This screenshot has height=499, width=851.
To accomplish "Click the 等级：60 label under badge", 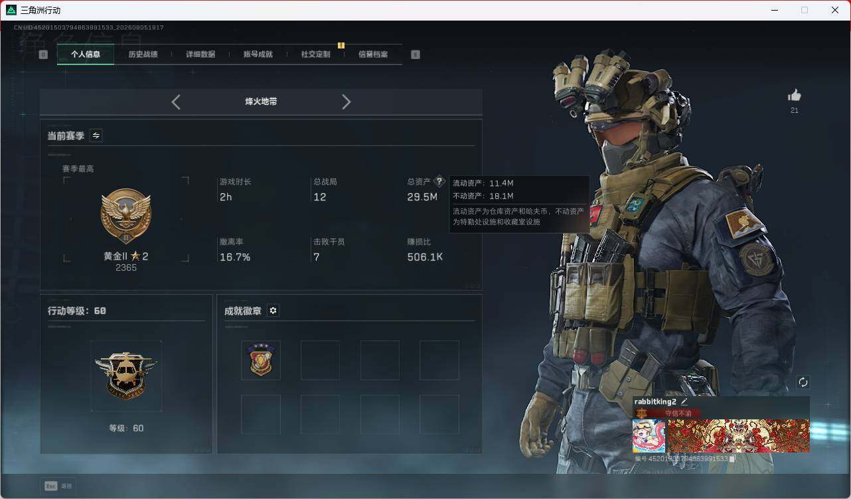I will [126, 428].
